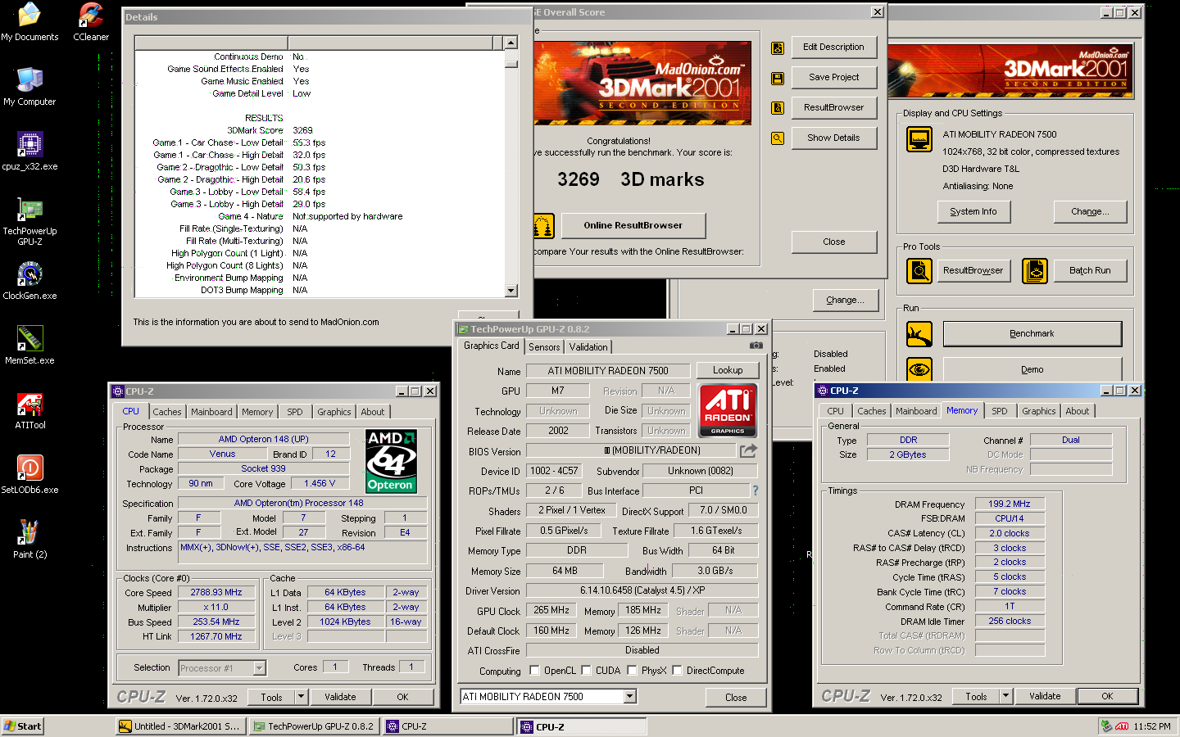This screenshot has width=1180, height=737.
Task: Click the Details list scroll-down arrow
Action: (x=511, y=290)
